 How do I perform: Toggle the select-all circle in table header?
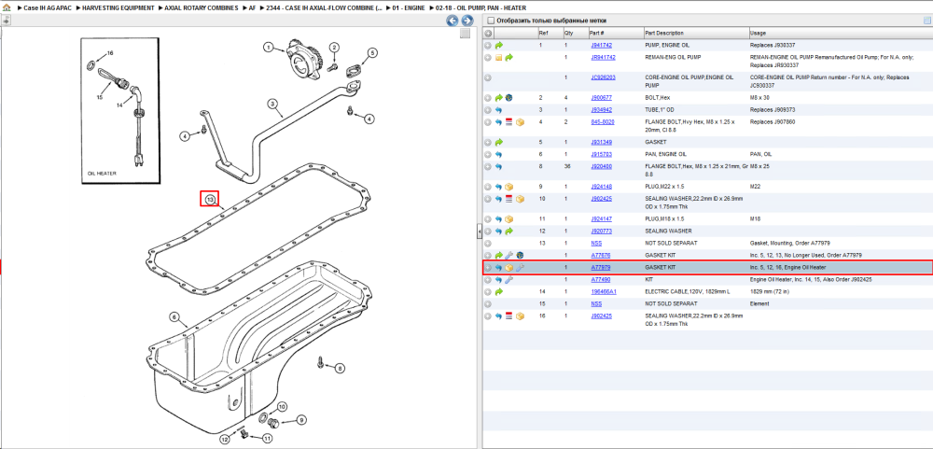coord(488,34)
